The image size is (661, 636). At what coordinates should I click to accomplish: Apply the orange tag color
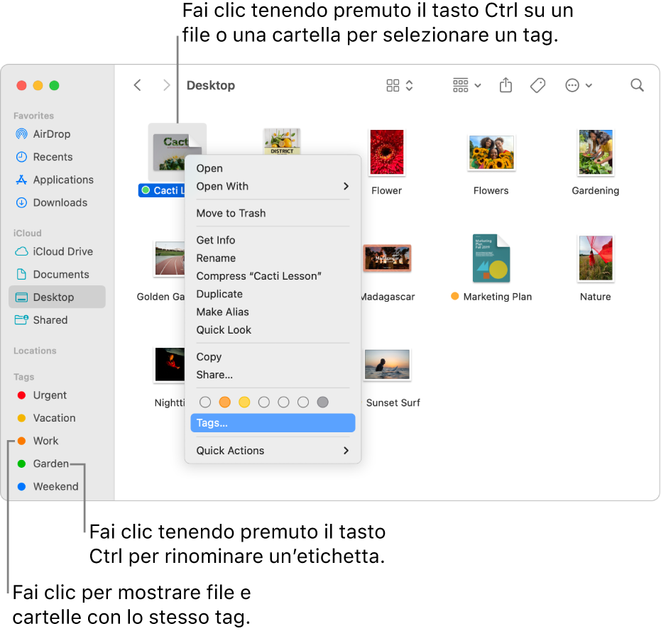click(x=224, y=402)
